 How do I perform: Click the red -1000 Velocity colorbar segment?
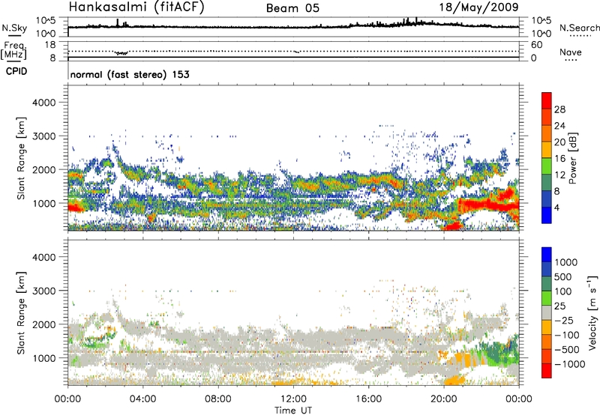tap(547, 371)
